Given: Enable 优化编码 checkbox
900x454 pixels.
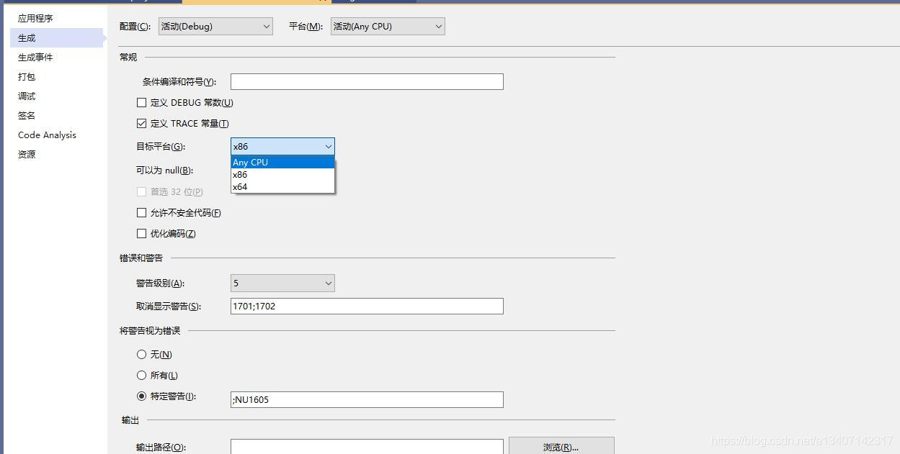Looking at the screenshot, I should [x=141, y=233].
